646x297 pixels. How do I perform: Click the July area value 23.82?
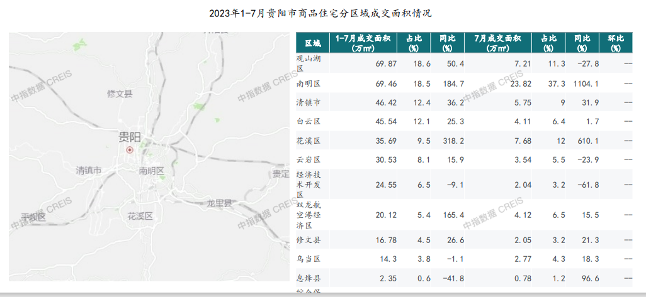(521, 84)
